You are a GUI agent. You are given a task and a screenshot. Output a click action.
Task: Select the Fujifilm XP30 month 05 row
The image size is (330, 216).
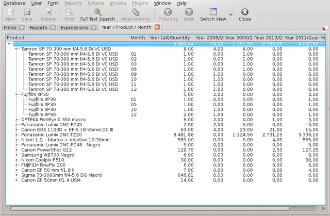tap(166, 104)
